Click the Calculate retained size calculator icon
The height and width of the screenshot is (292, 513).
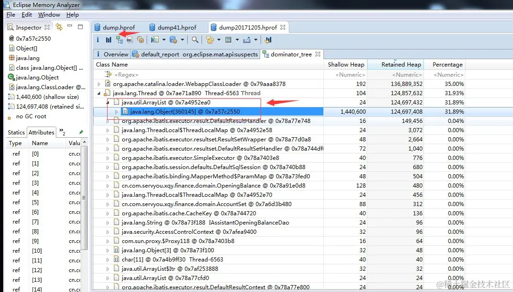pyautogui.click(x=228, y=40)
